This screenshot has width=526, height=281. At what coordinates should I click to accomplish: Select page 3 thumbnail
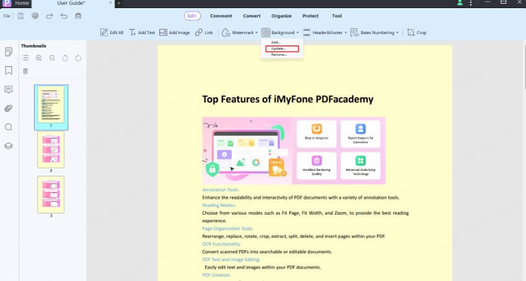click(51, 195)
